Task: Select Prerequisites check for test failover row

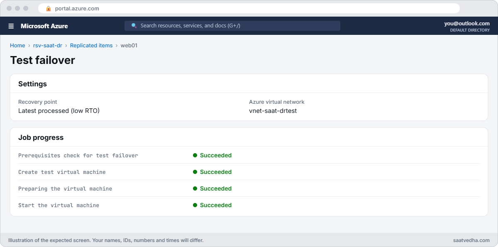Action: [x=249, y=155]
